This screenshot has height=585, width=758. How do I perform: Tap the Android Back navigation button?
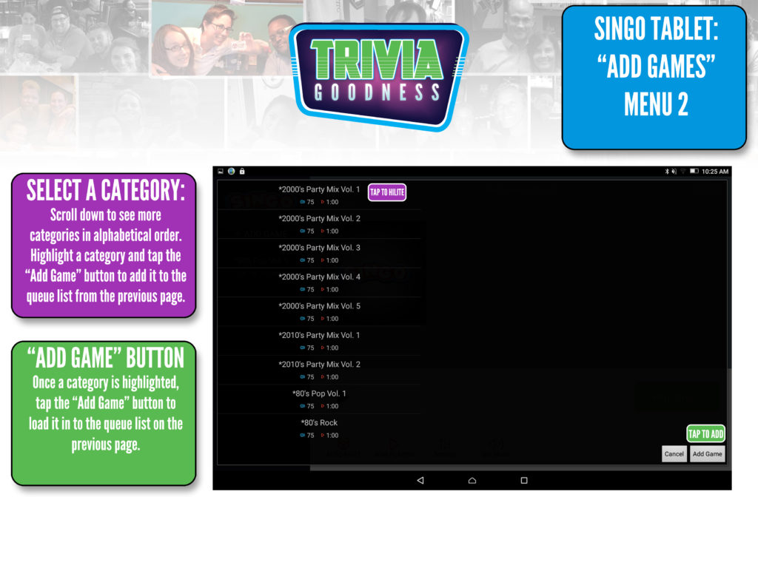(x=420, y=480)
